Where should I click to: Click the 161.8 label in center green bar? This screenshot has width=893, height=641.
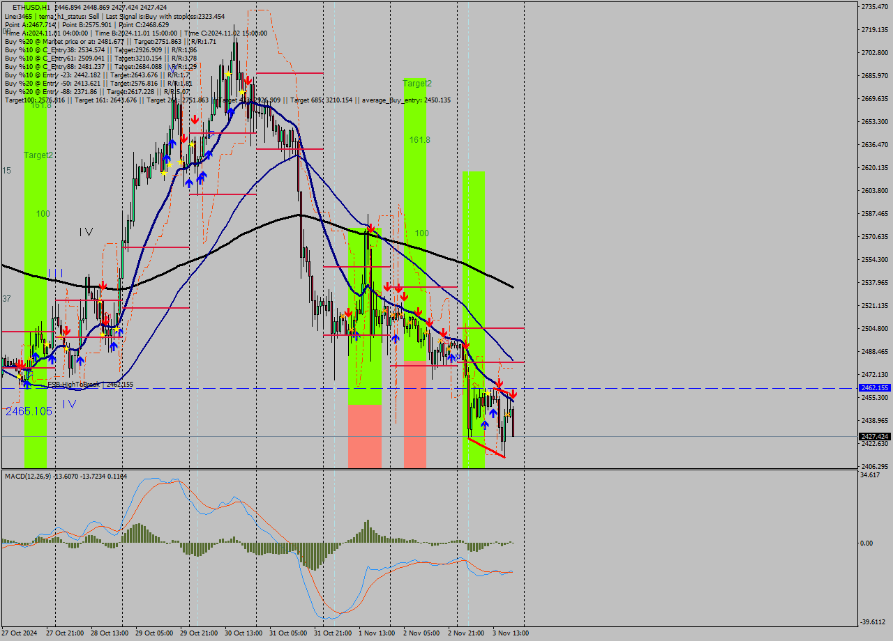pyautogui.click(x=419, y=140)
